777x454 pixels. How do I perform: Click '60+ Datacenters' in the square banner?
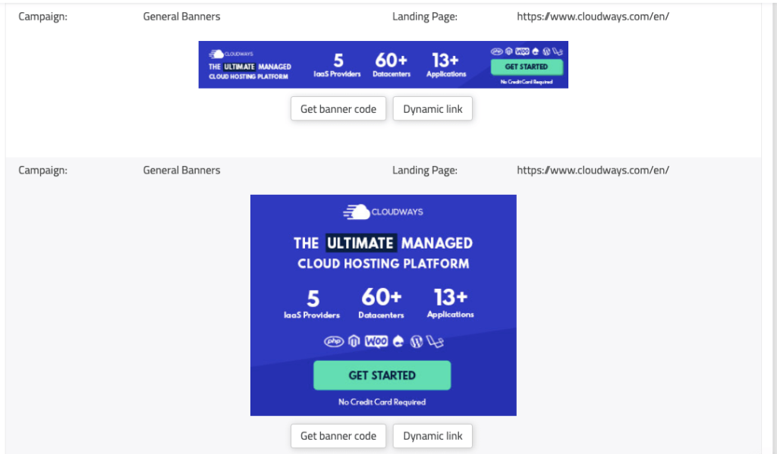point(381,303)
